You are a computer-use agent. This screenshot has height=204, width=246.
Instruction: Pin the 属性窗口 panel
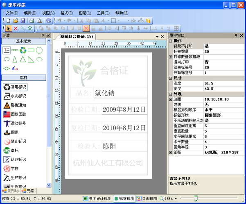point(236,35)
